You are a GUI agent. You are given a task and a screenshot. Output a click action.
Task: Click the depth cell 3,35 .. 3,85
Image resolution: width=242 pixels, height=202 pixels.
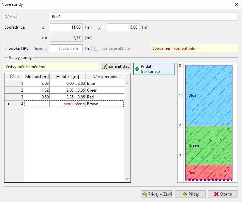tap(67, 97)
